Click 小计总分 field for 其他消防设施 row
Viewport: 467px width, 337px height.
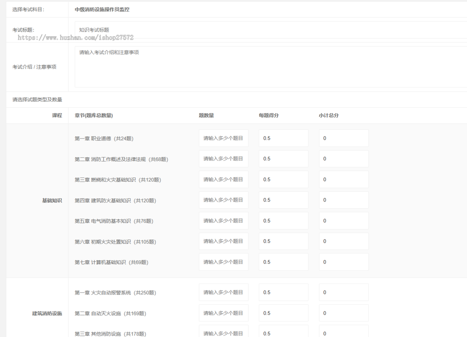coord(344,331)
